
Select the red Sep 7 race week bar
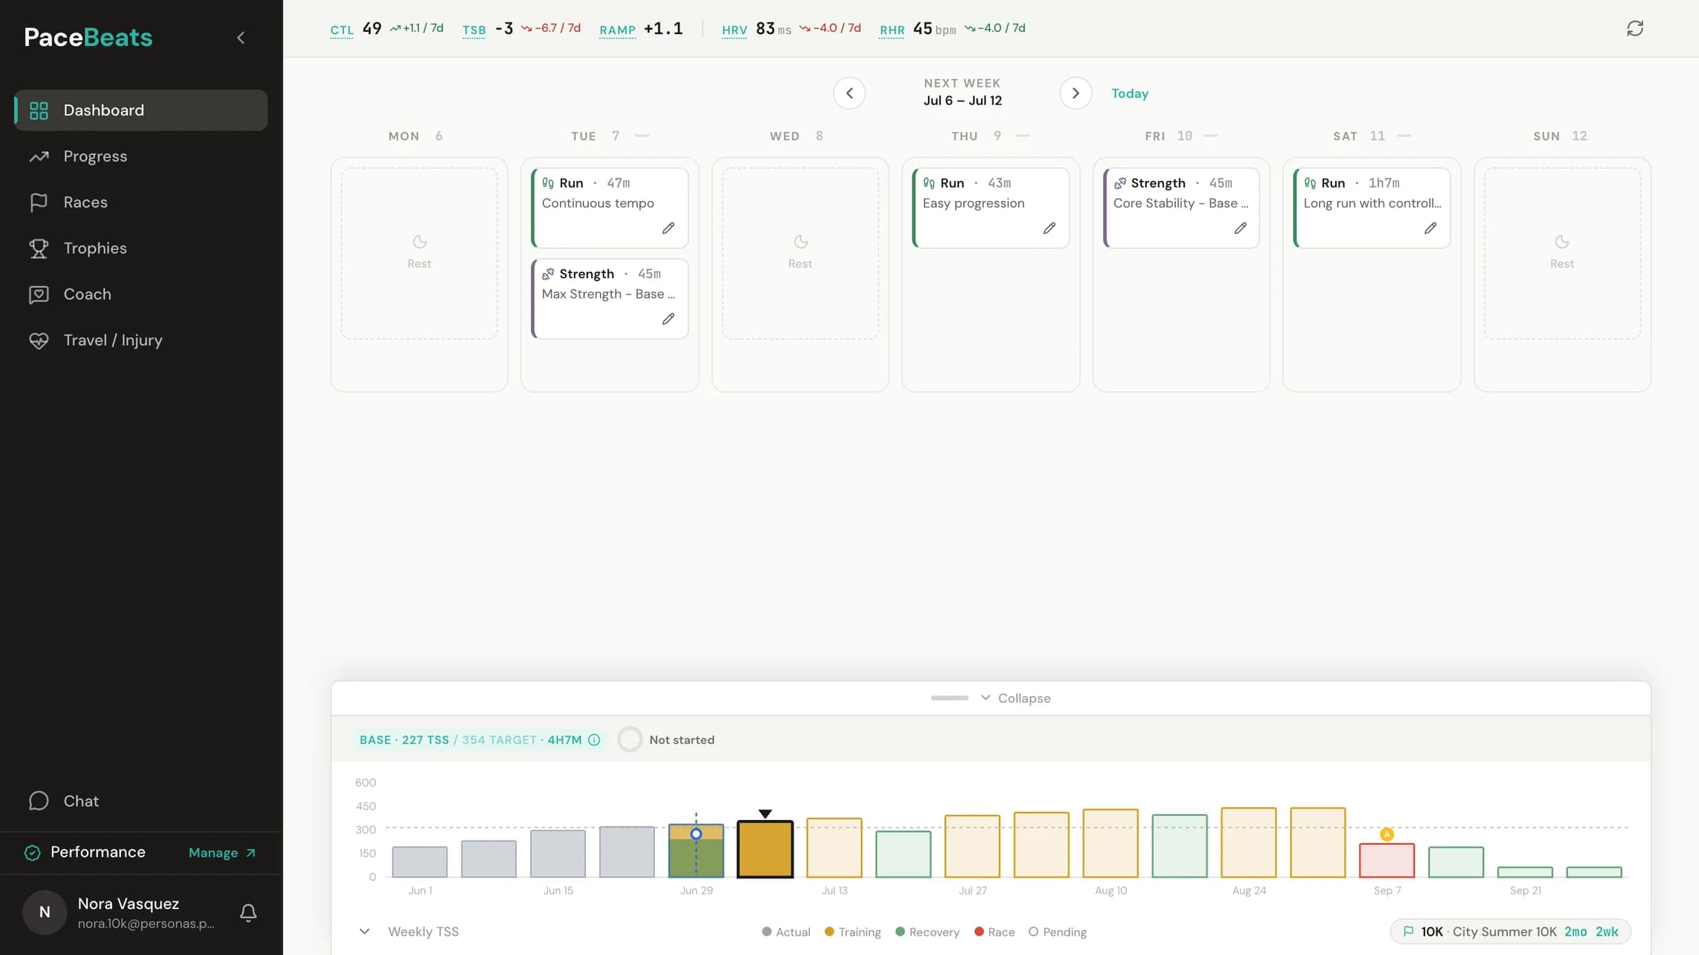coord(1387,860)
